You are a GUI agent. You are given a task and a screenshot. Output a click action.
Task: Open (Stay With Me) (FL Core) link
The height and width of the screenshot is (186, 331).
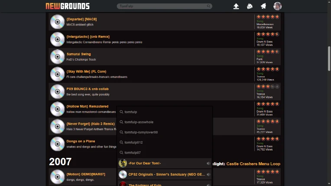(86, 72)
